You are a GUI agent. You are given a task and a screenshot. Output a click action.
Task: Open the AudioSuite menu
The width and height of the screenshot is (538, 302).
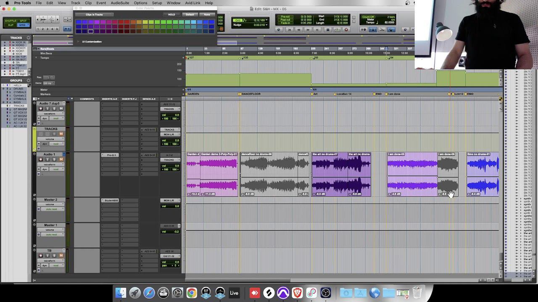pyautogui.click(x=120, y=3)
